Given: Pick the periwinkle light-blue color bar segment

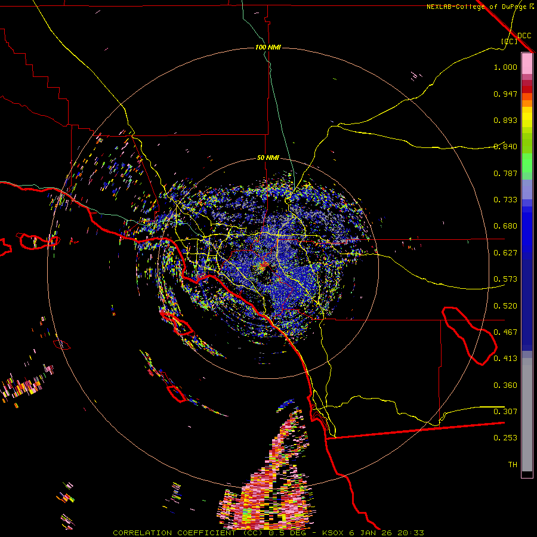Looking at the screenshot, I should click(x=527, y=190).
